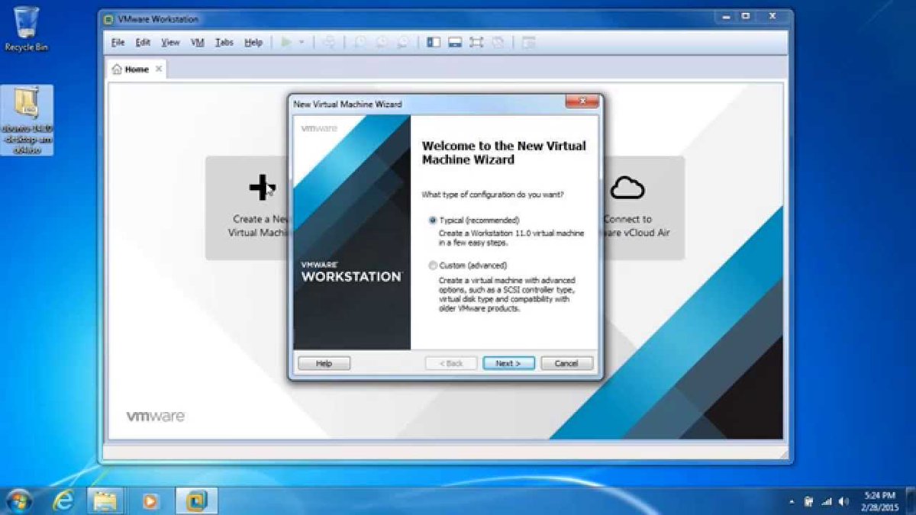Click the Take Snapshot toolbar icon

[x=360, y=43]
